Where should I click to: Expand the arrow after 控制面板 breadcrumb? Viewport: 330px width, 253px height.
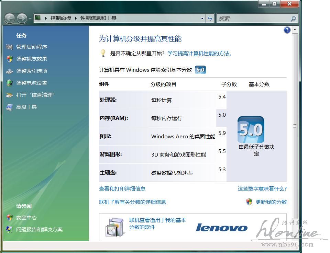click(x=76, y=18)
